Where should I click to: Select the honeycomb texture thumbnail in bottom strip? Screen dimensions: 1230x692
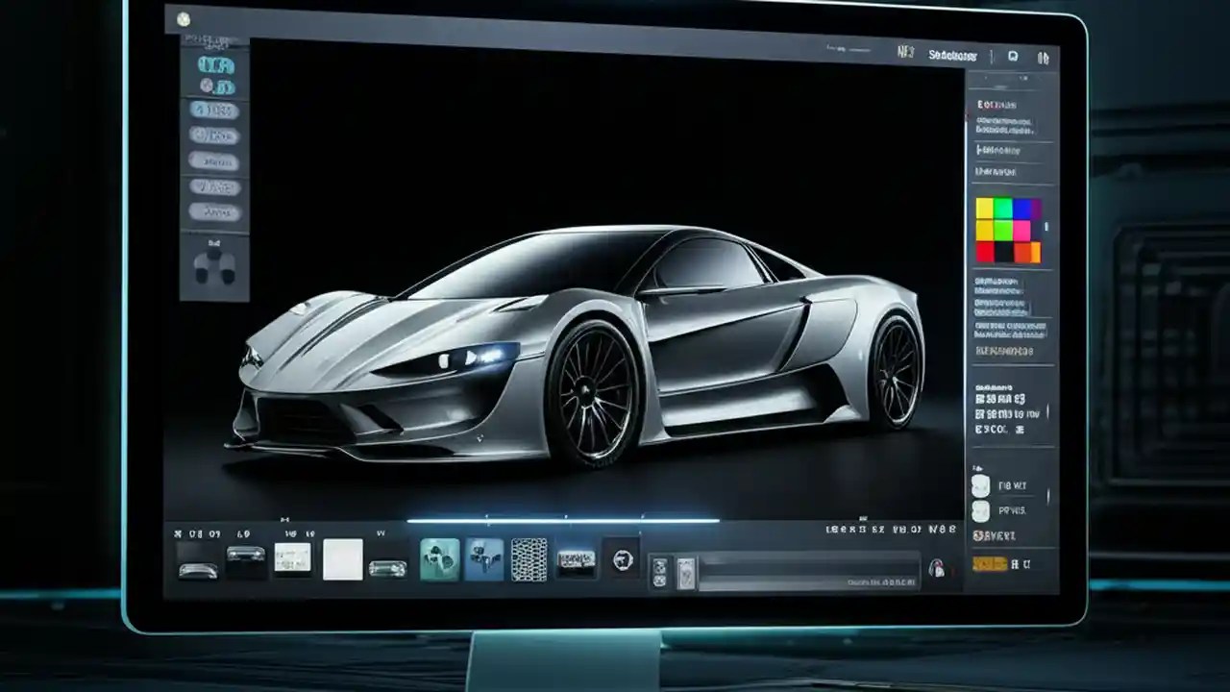529,560
